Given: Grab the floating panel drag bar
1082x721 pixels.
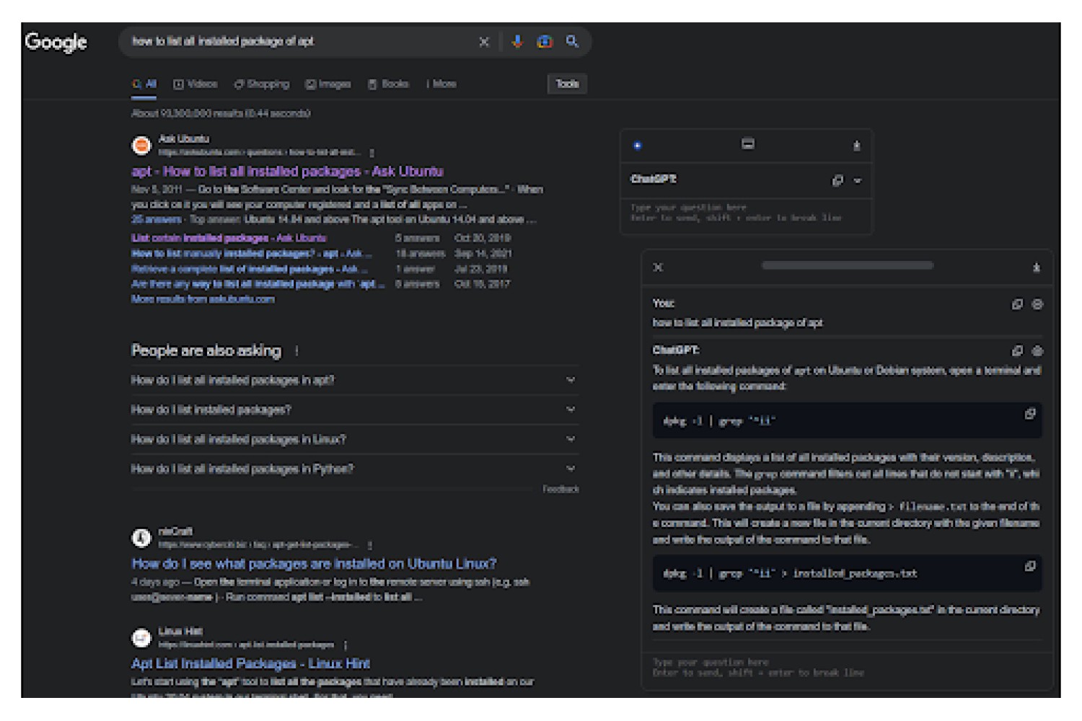Looking at the screenshot, I should tap(847, 265).
